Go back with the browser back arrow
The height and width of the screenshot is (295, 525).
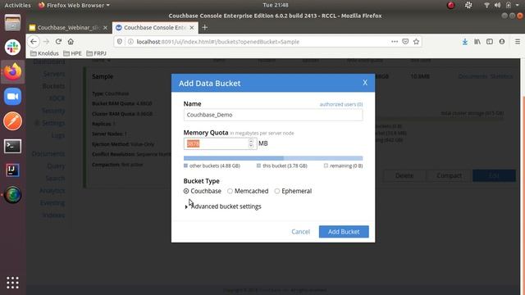pyautogui.click(x=34, y=42)
